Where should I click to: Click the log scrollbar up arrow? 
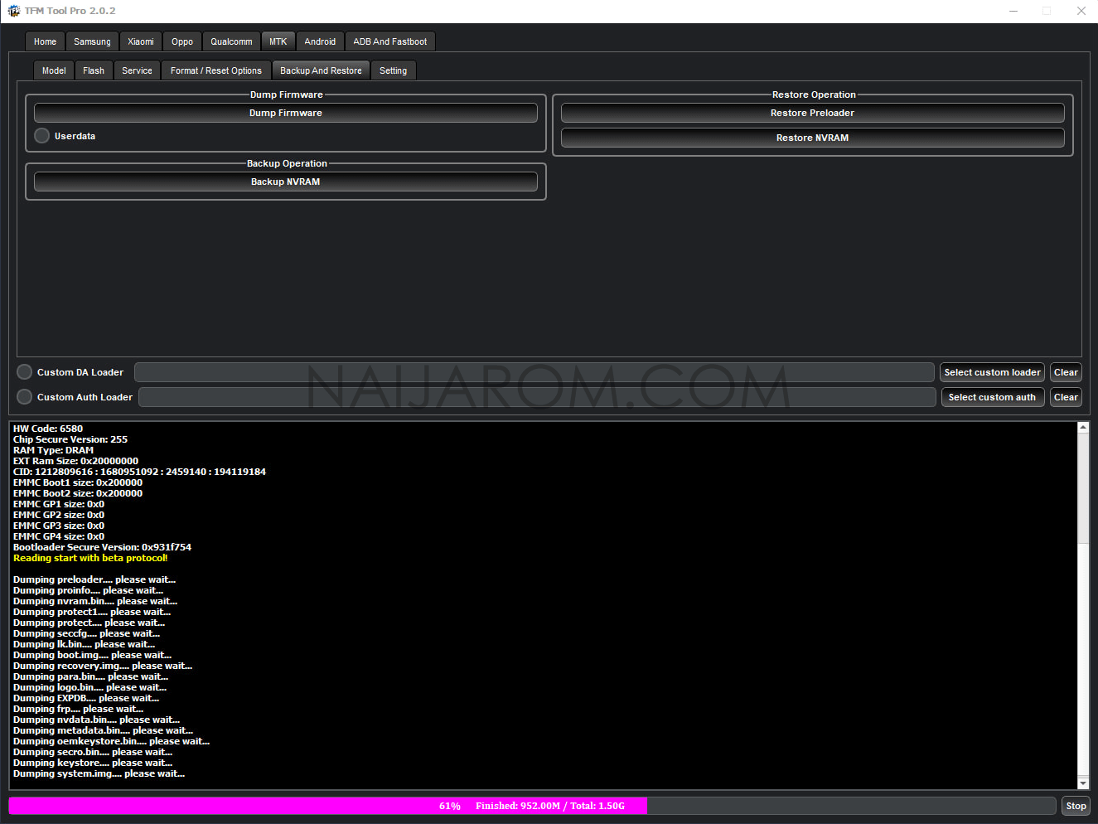tap(1082, 428)
